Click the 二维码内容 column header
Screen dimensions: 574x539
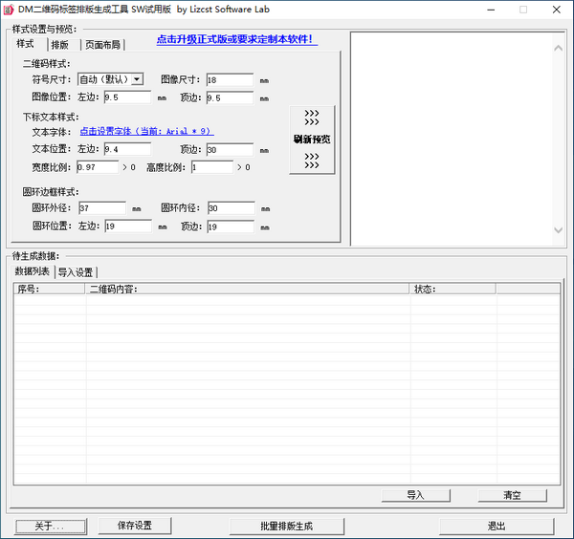[x=247, y=289]
